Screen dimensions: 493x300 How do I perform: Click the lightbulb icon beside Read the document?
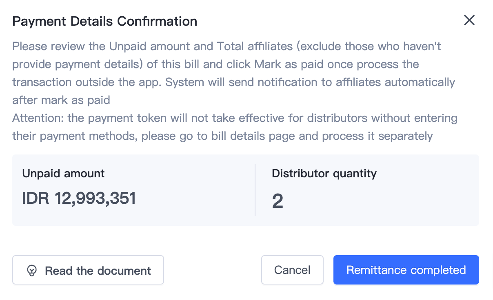pos(32,270)
